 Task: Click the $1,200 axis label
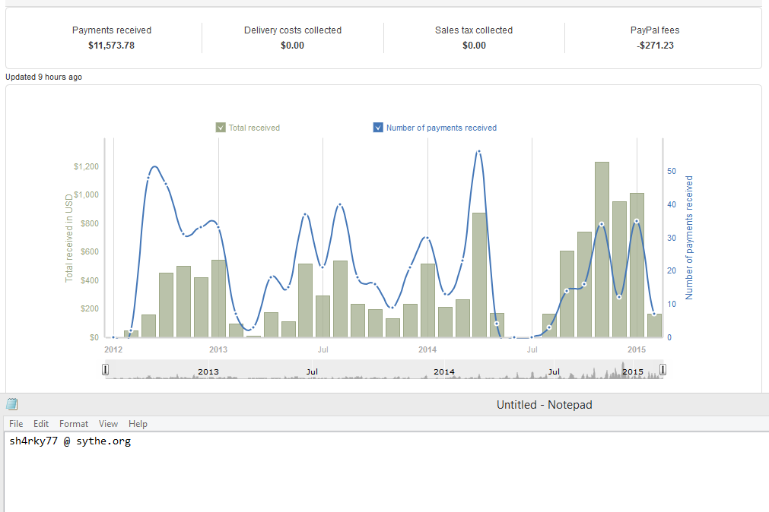pyautogui.click(x=86, y=166)
